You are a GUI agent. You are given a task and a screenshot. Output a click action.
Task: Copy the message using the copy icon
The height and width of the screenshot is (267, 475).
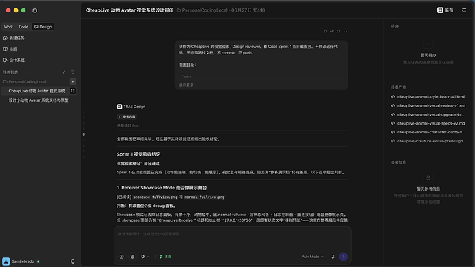339,31
